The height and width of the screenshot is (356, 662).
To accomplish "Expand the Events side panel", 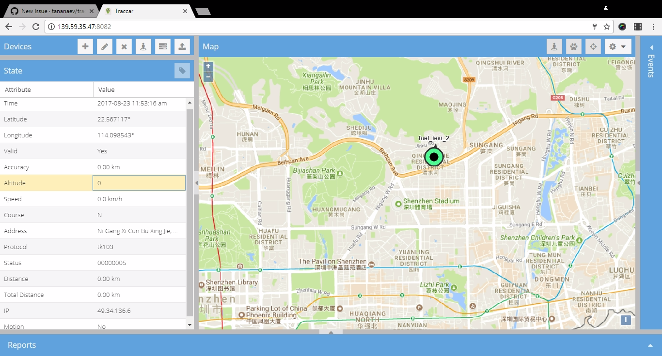I will tap(651, 47).
